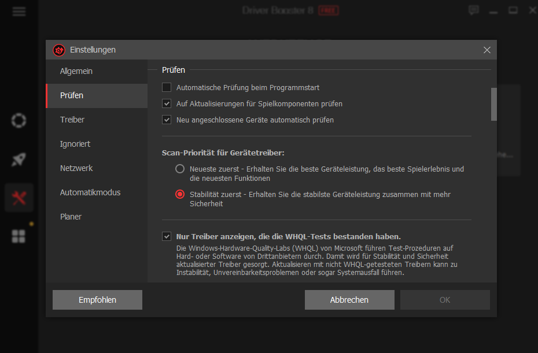Click the Empfohlen button
538x353 pixels.
pos(97,299)
